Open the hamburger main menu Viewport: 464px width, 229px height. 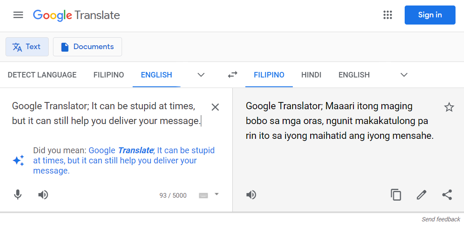click(18, 15)
